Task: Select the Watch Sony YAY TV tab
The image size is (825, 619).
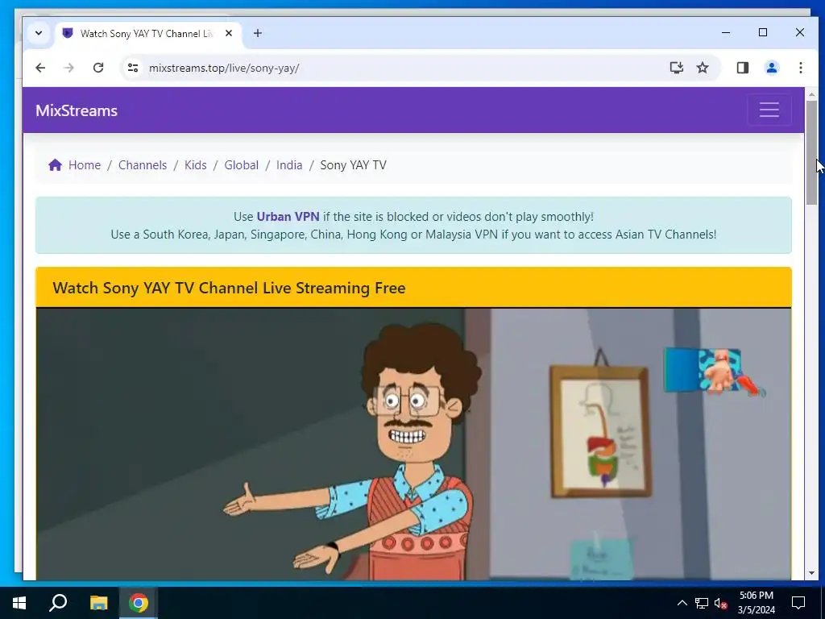Action: [148, 33]
